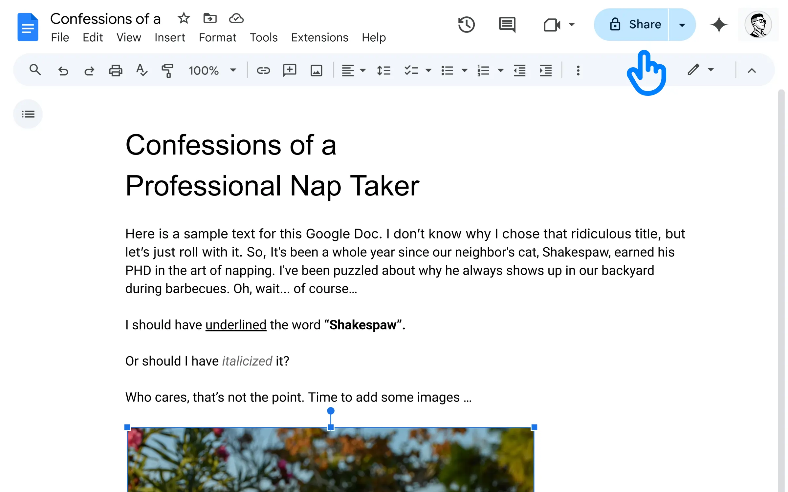Expand bulleted list style options
The image size is (788, 492).
[464, 71]
